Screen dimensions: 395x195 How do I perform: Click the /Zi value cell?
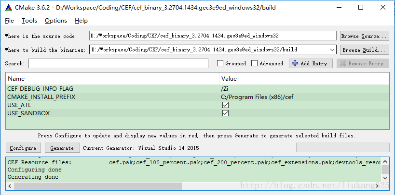(224, 88)
